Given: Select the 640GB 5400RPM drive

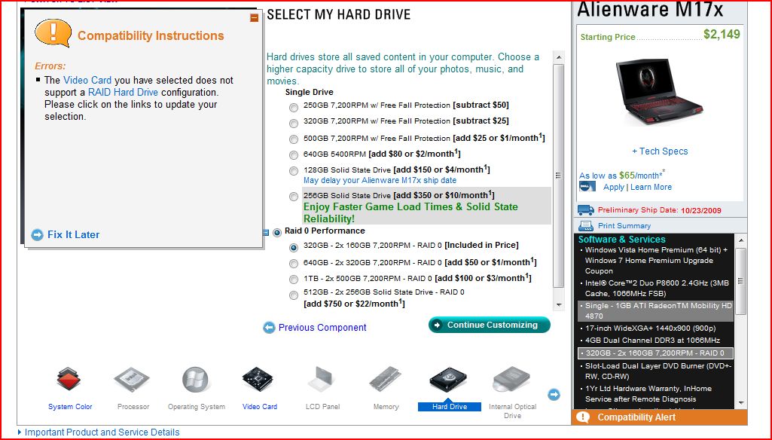Looking at the screenshot, I should [x=294, y=155].
